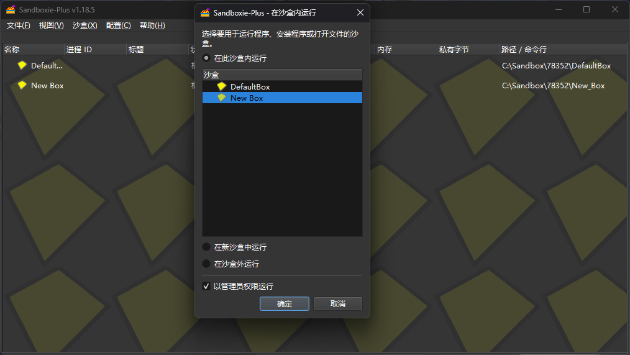
Task: Close the run-in-sandbox dialog
Action: [360, 13]
